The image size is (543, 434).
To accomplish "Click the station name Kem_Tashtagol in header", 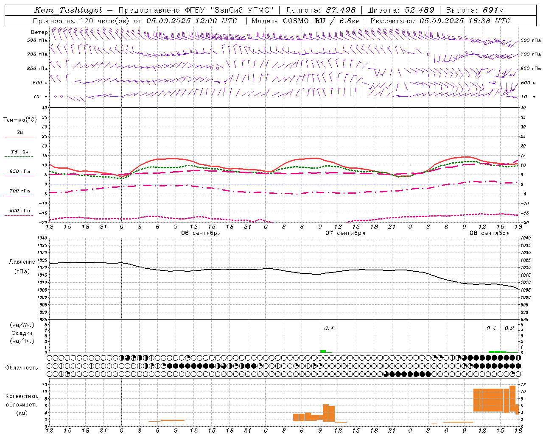I will (68, 10).
